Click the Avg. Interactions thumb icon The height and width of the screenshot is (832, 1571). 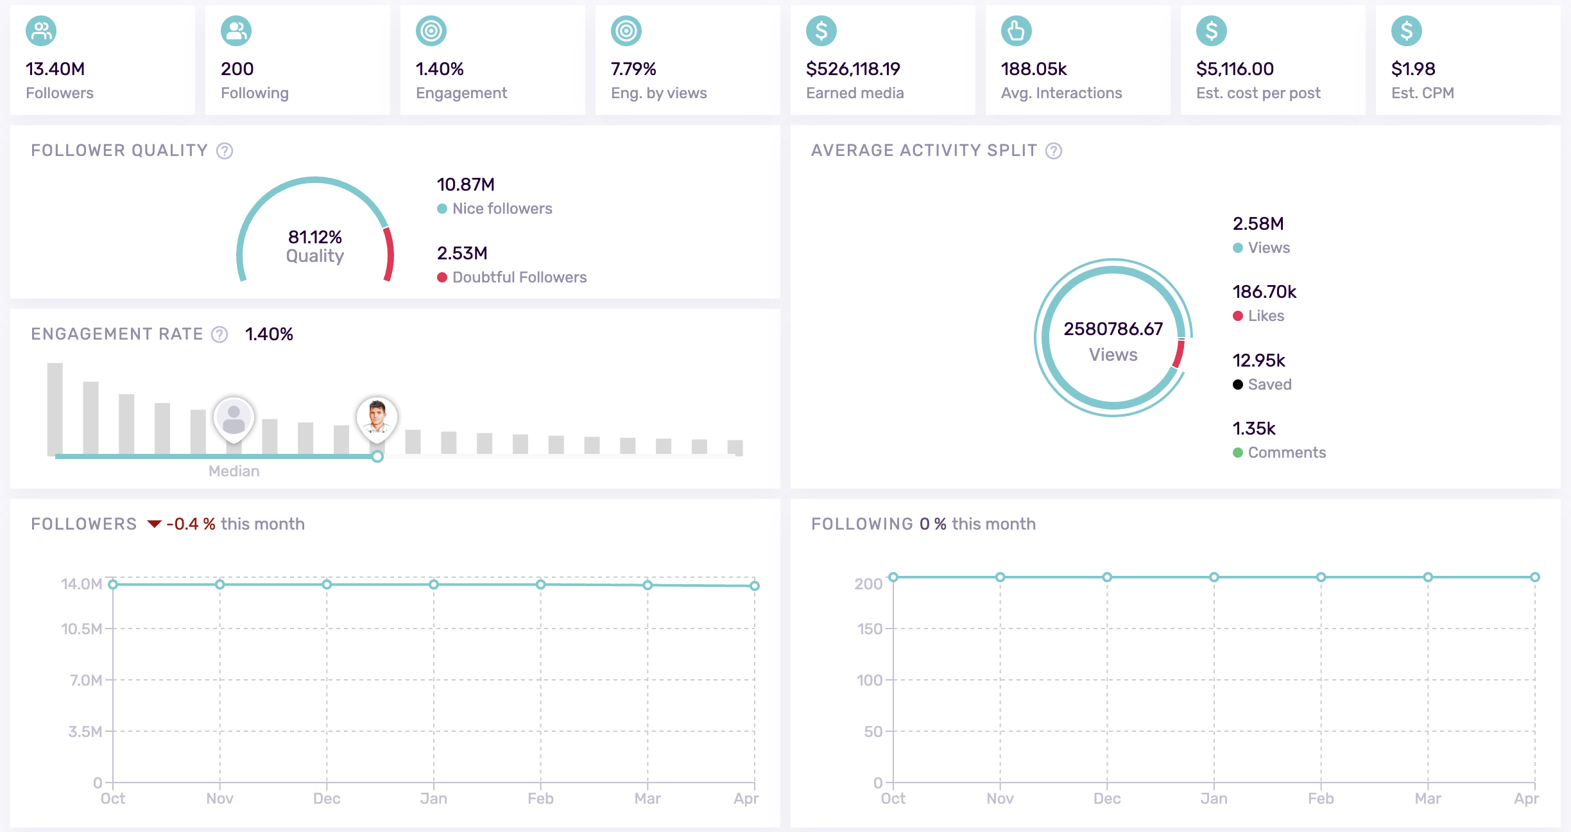1017,30
